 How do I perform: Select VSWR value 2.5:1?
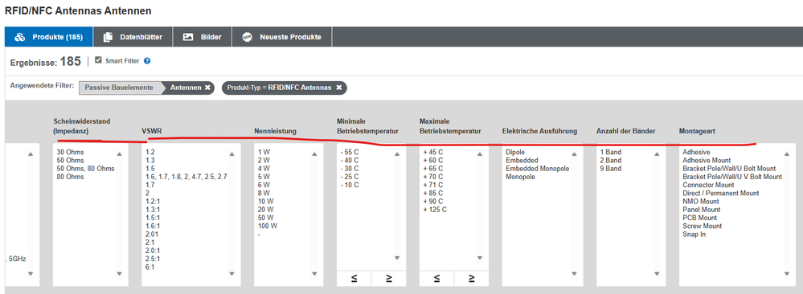click(x=152, y=259)
